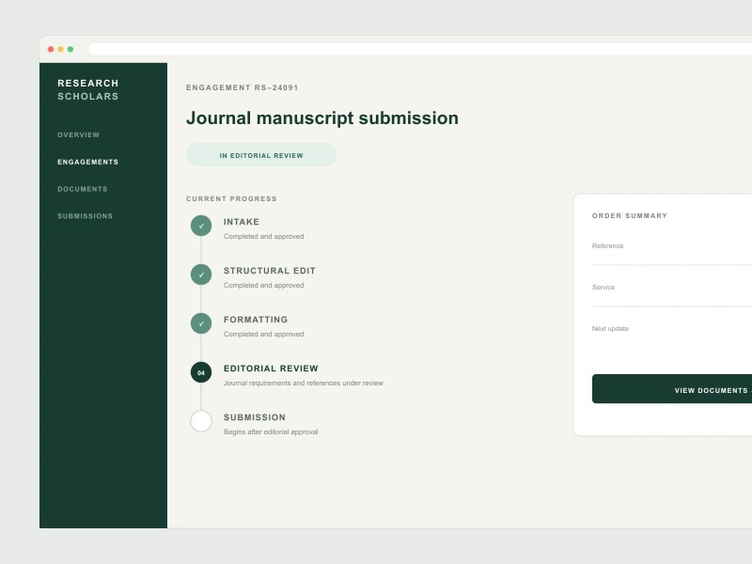Viewport: 752px width, 564px height.
Task: Click 'Completed and approved' under Formatting
Action: 264,334
